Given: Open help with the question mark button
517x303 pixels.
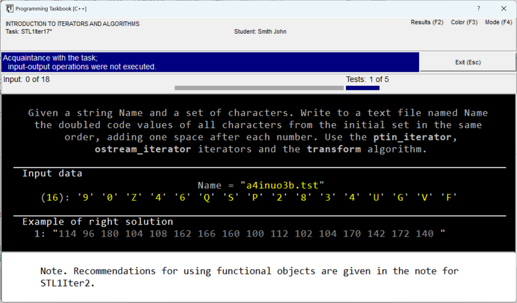Looking at the screenshot, I should 478,9.
